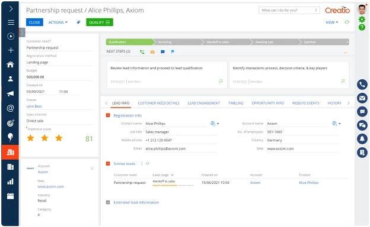Collapse the Registration info section
Screen dimensions: 370x227
pyautogui.click(x=108, y=115)
